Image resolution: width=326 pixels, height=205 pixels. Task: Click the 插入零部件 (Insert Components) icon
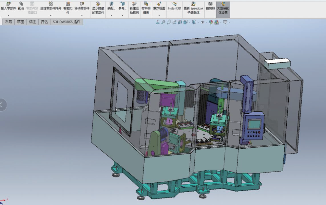(9, 4)
